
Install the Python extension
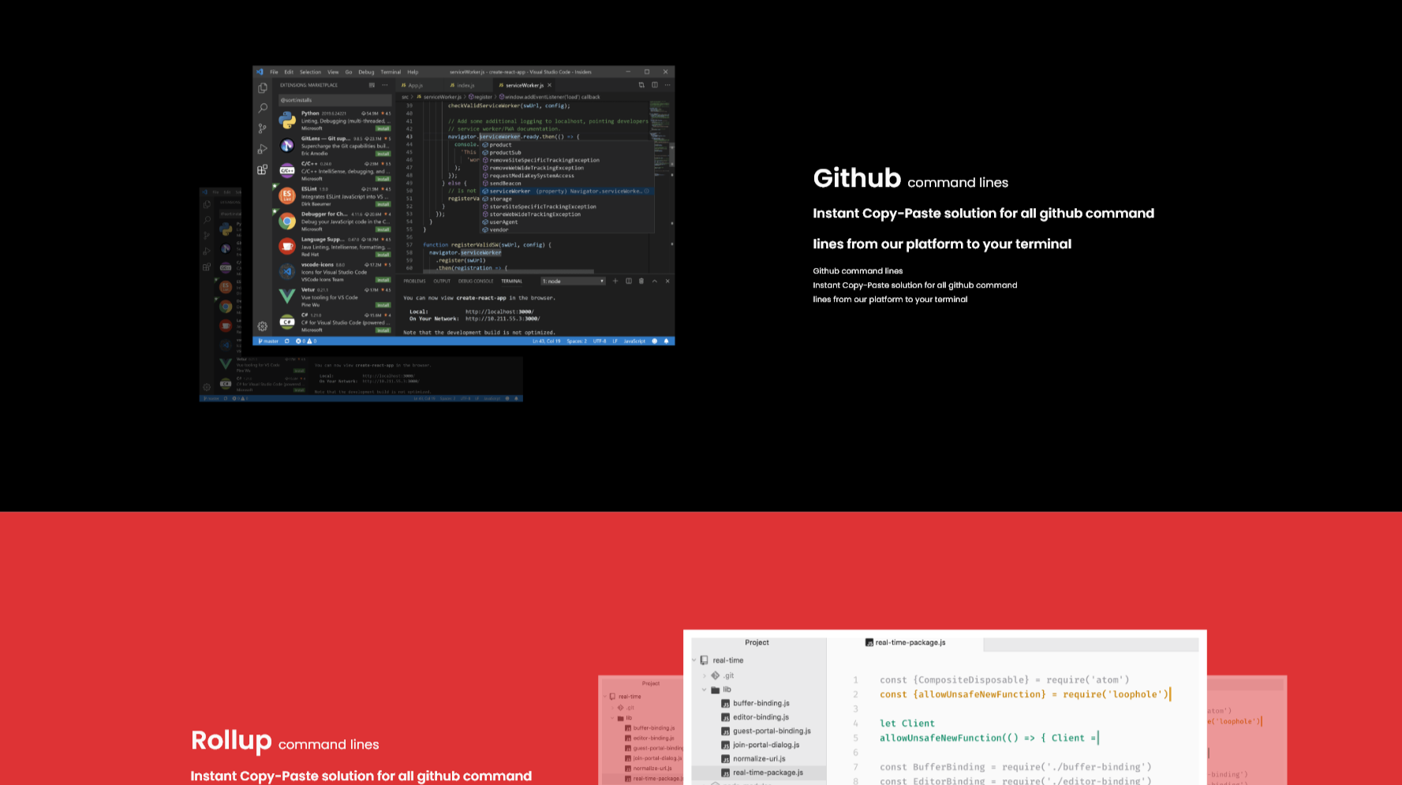[x=383, y=128]
